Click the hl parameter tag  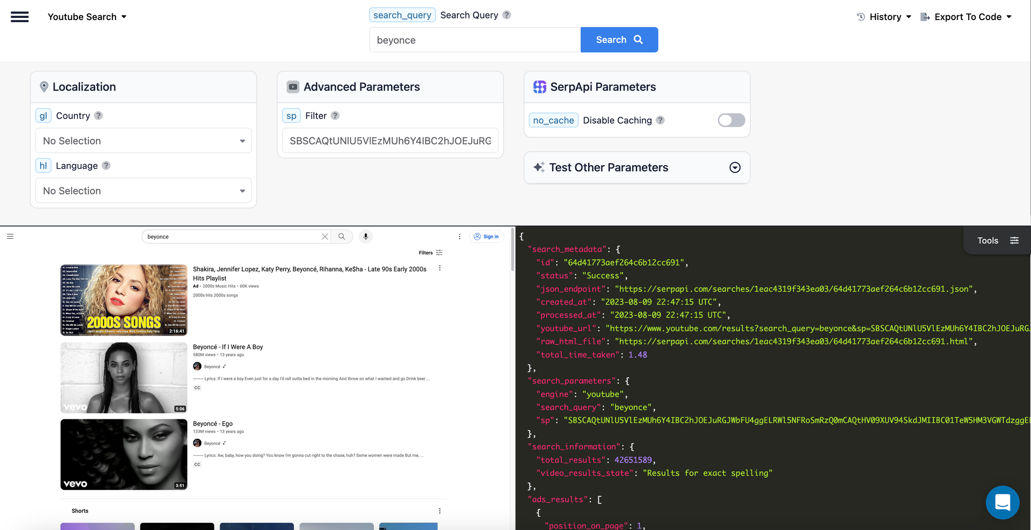(43, 166)
